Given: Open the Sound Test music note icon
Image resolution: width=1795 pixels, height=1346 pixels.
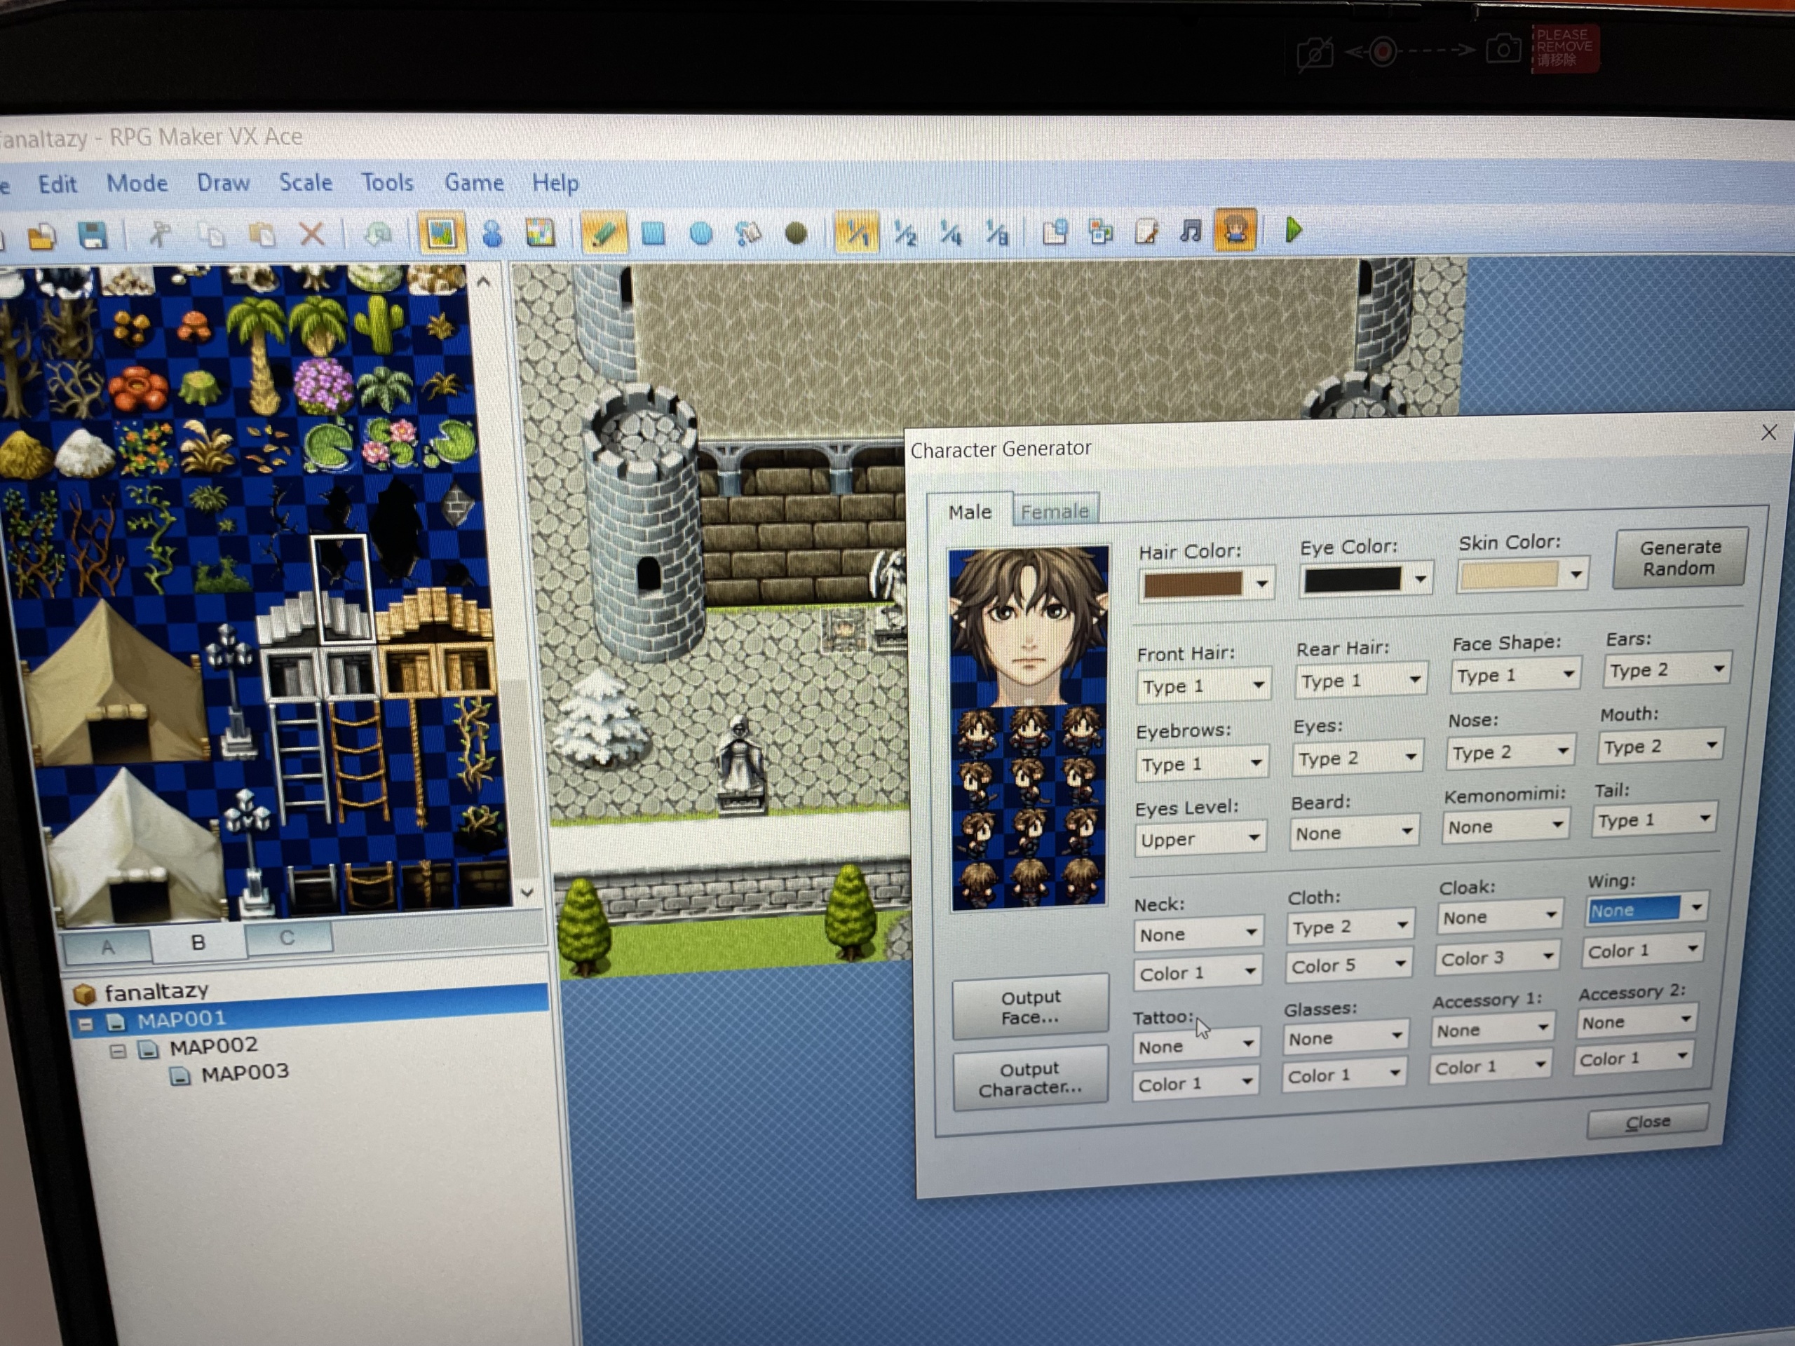Looking at the screenshot, I should [x=1191, y=231].
